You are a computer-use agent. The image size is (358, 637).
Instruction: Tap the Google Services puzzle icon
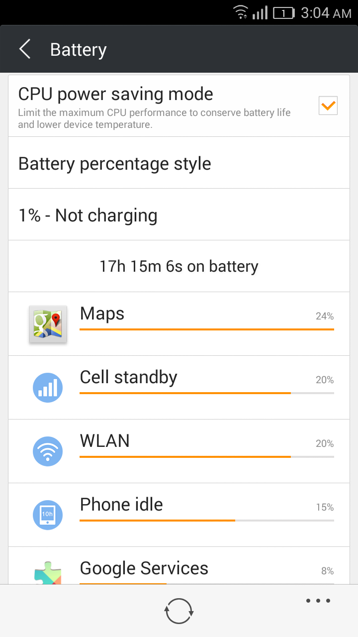point(48,573)
